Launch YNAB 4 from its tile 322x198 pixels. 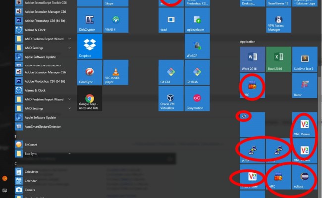(116, 20)
